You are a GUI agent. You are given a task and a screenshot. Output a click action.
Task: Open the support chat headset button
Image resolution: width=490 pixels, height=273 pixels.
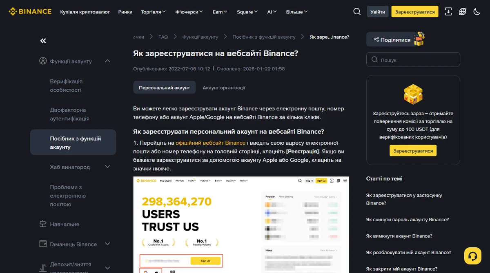473,255
